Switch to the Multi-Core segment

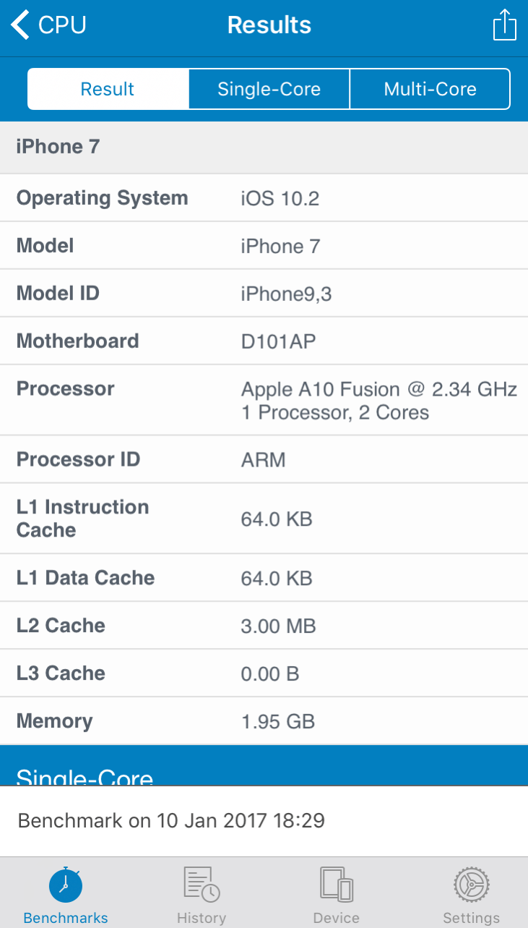point(430,89)
